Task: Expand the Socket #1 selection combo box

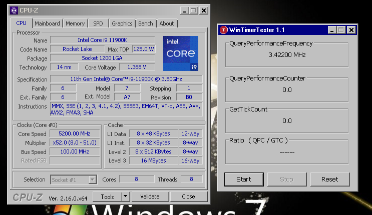Action: 73,179
